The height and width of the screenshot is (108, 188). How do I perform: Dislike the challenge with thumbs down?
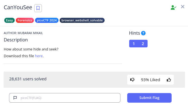tap(132, 80)
